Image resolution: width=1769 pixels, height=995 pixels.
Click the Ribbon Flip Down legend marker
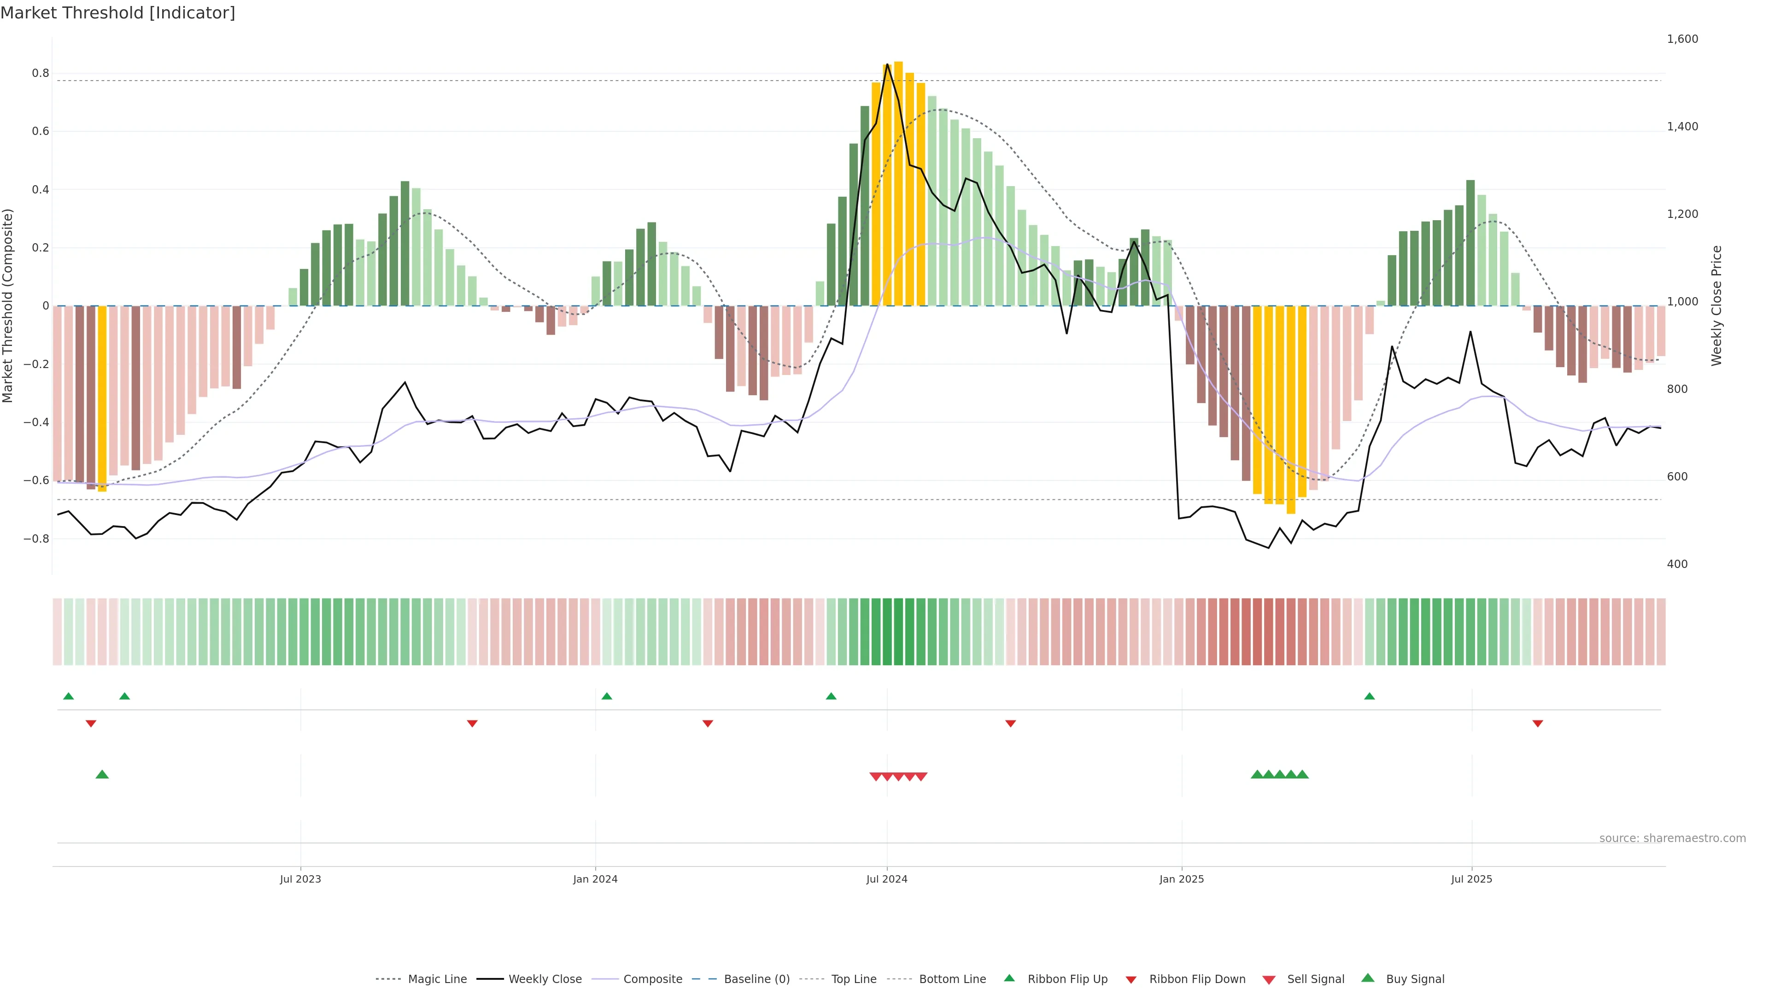(1131, 979)
